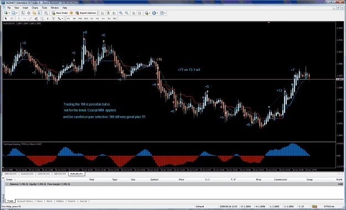This screenshot has height=210, width=346.
Task: Switch to the USDCHF,M5 chart tab
Action: tap(44, 174)
